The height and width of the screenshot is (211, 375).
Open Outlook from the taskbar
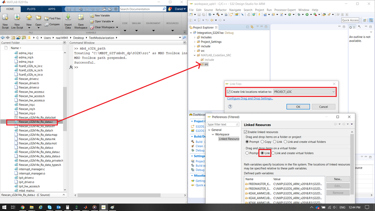pyautogui.click(x=59, y=207)
